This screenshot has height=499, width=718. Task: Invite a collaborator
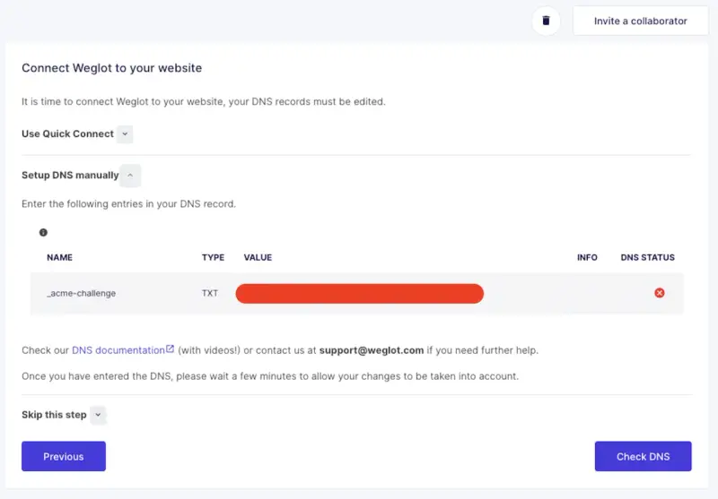tap(640, 21)
